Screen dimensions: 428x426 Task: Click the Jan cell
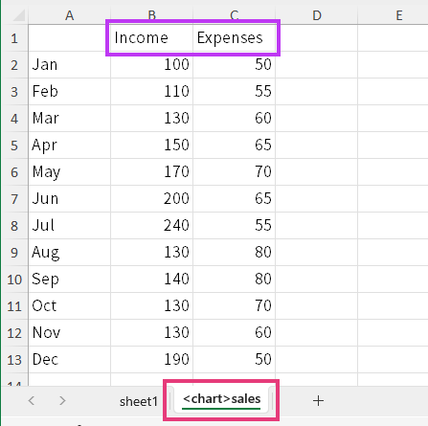pyautogui.click(x=70, y=65)
